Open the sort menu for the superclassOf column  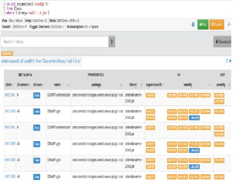click(163, 85)
